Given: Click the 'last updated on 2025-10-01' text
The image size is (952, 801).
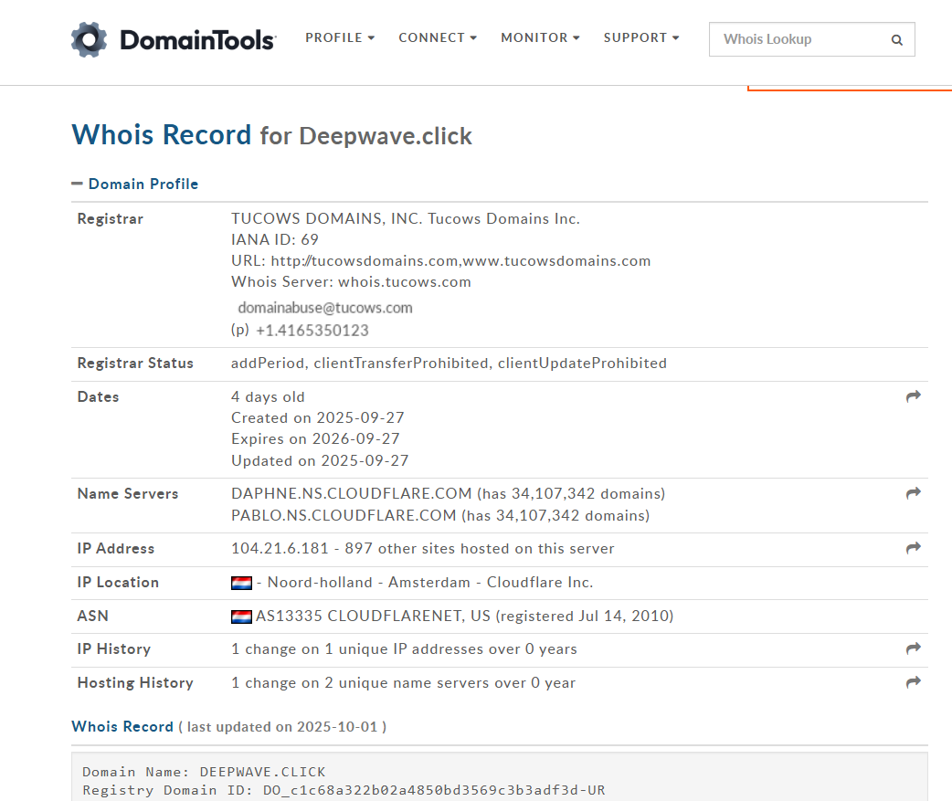Looking at the screenshot, I should pos(282,727).
